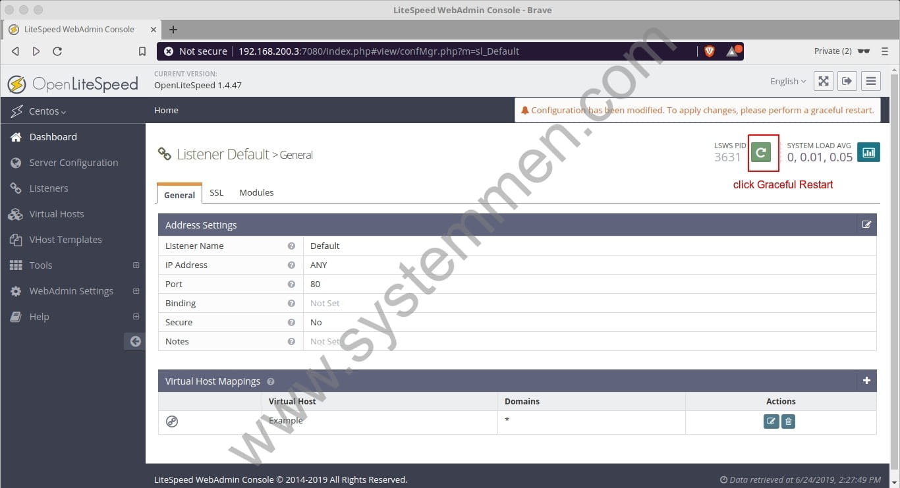This screenshot has height=488, width=900.
Task: Show help for Secure field
Action: pos(291,322)
